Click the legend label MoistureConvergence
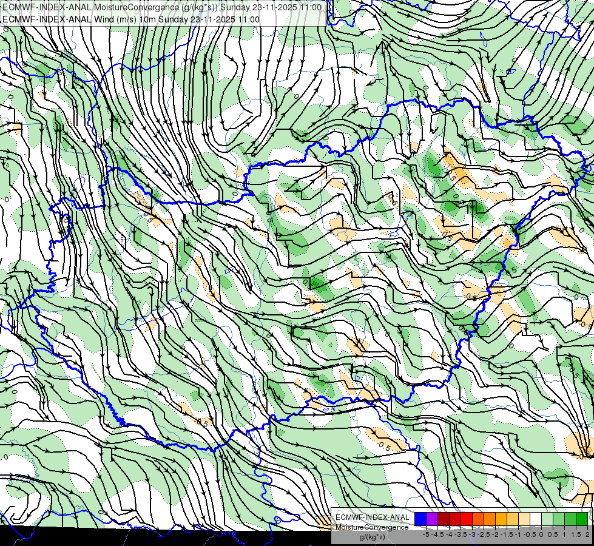 (372, 527)
